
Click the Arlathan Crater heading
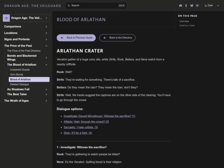pyautogui.click(x=80, y=51)
